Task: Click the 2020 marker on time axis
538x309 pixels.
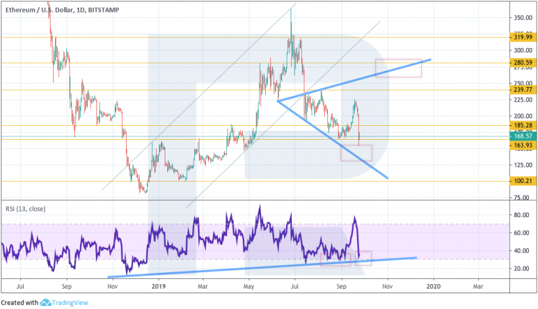Action: (433, 286)
